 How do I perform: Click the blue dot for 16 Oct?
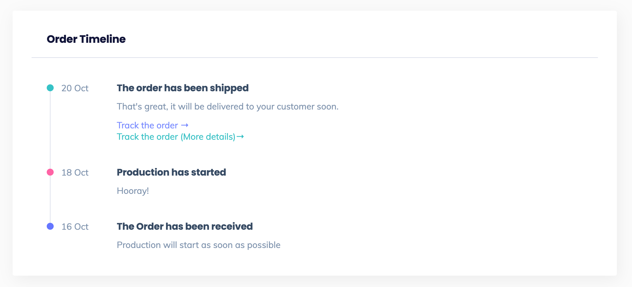click(x=50, y=226)
